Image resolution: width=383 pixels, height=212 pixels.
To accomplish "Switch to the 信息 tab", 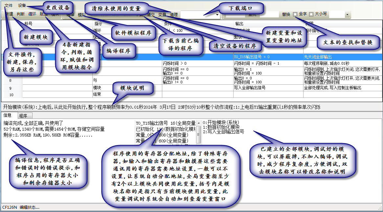I will [x=8, y=116].
